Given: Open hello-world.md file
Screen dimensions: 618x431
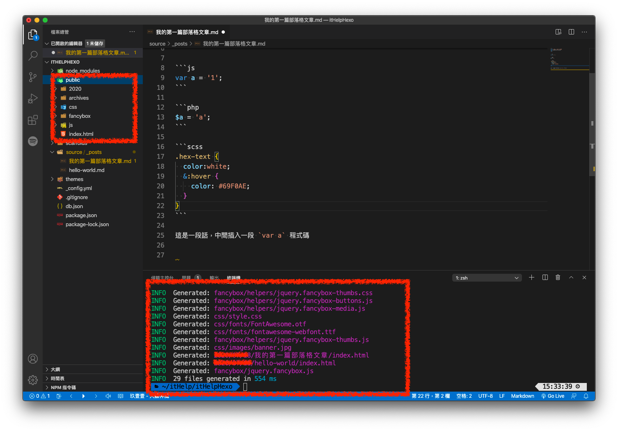Looking at the screenshot, I should click(x=93, y=170).
